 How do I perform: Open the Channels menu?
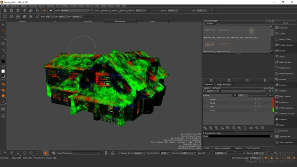pos(33,6)
